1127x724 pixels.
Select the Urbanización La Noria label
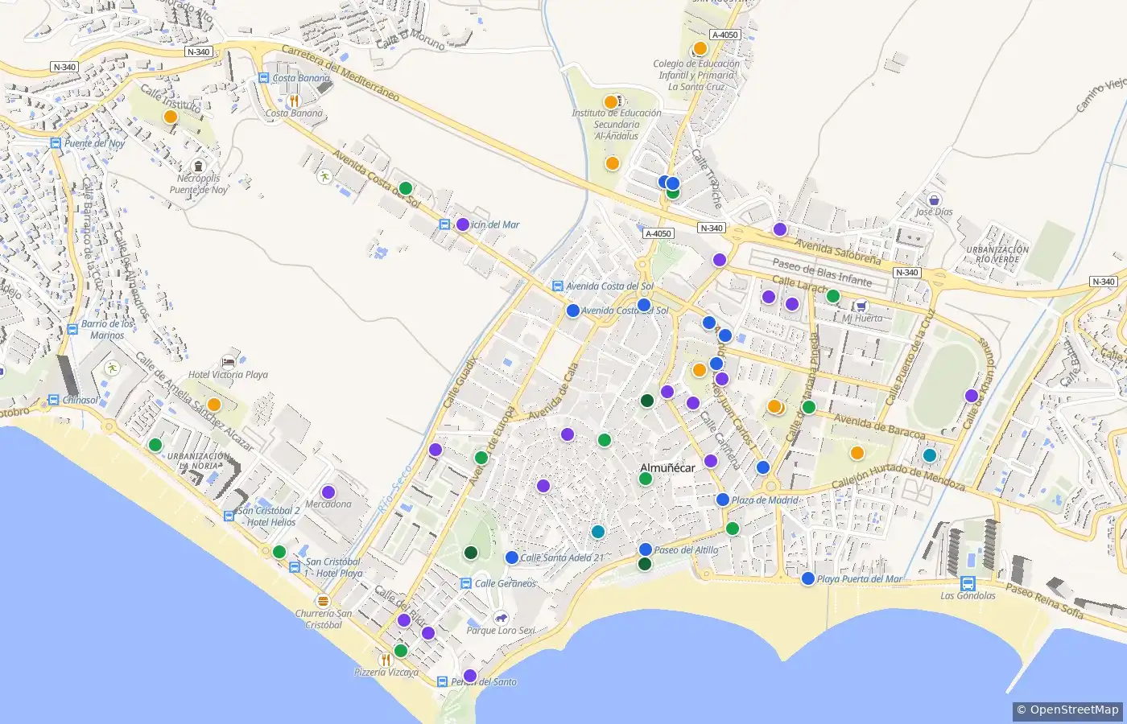[199, 461]
